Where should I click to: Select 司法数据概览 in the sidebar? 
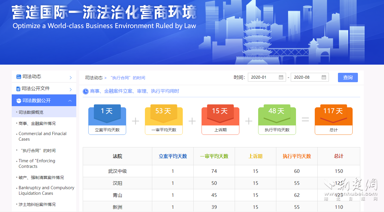click(31, 112)
